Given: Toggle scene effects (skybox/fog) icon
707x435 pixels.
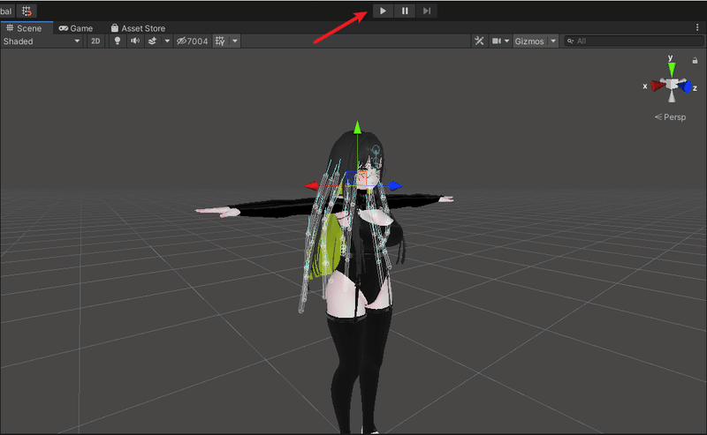Looking at the screenshot, I should point(152,41).
